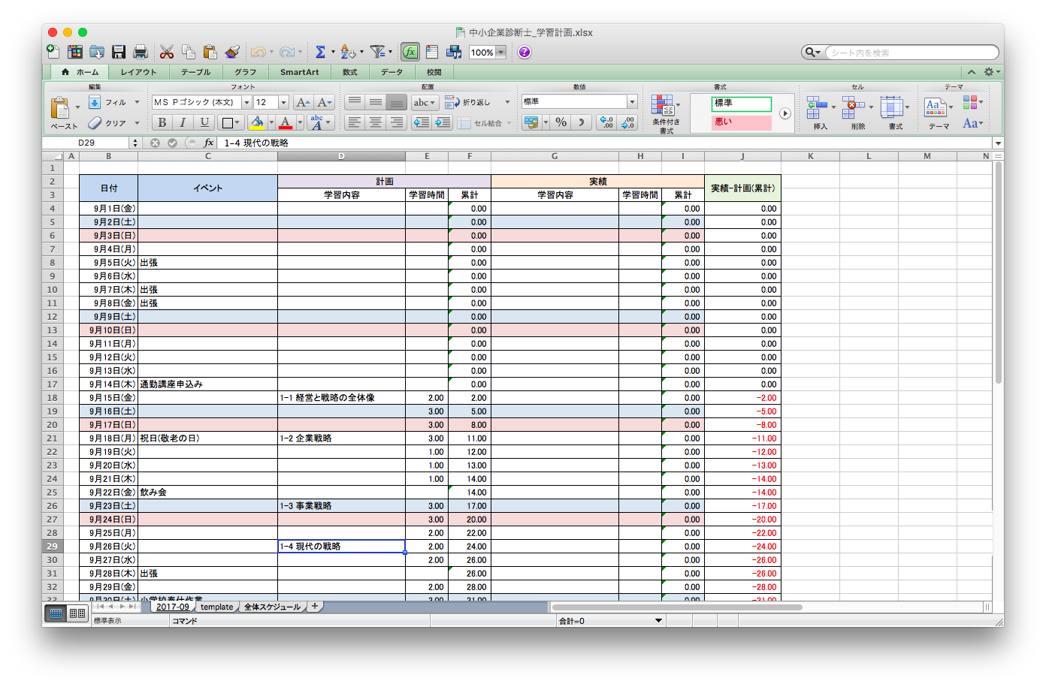
Task: Open the Help question mark icon
Action: (525, 52)
